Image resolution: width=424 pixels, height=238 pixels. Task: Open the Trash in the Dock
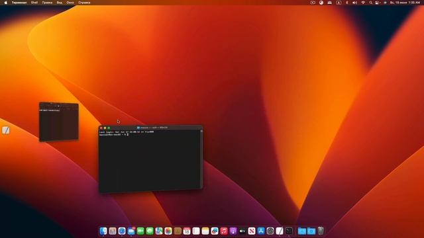[x=321, y=231]
